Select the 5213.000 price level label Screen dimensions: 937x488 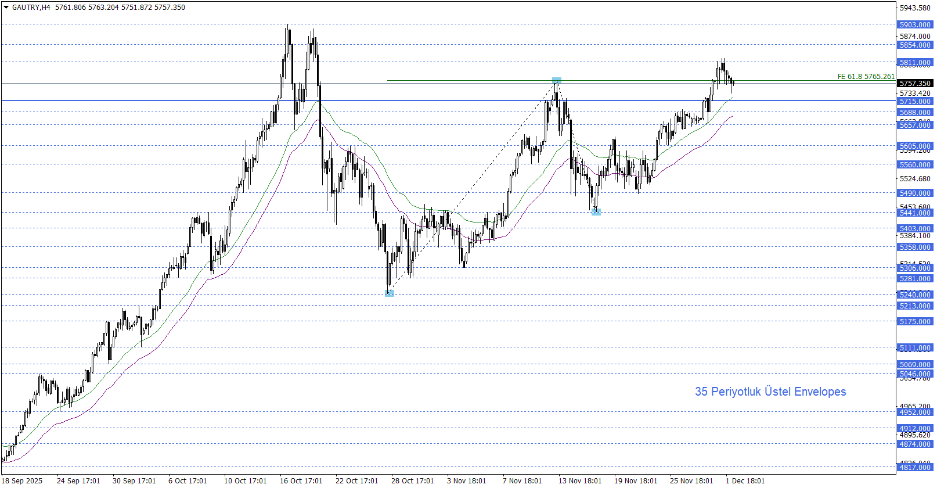(x=915, y=306)
